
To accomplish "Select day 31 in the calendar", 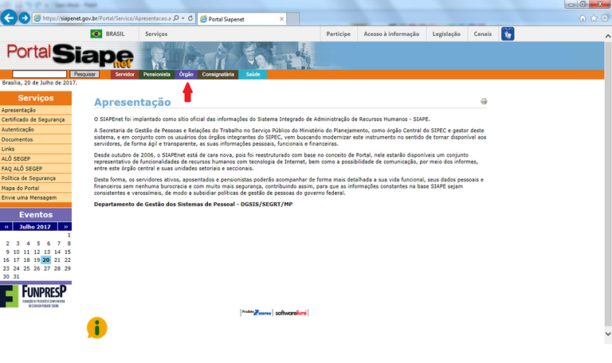I will click(16, 276).
